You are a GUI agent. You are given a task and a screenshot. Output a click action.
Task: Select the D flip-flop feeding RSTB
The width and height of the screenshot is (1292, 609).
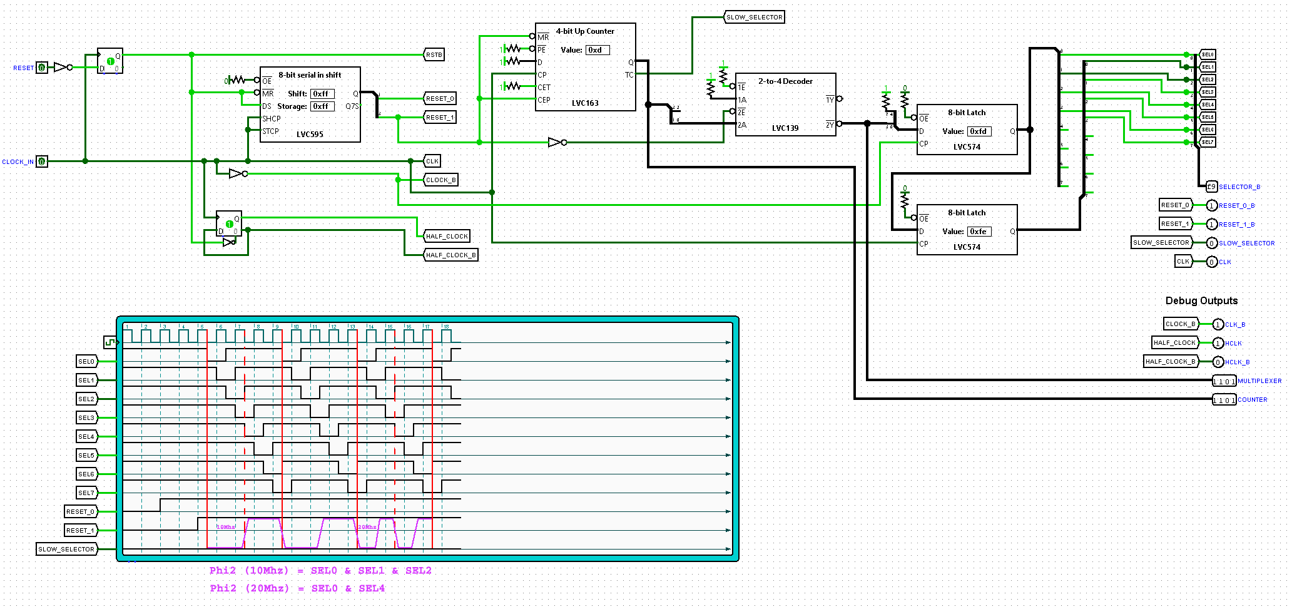click(x=110, y=61)
